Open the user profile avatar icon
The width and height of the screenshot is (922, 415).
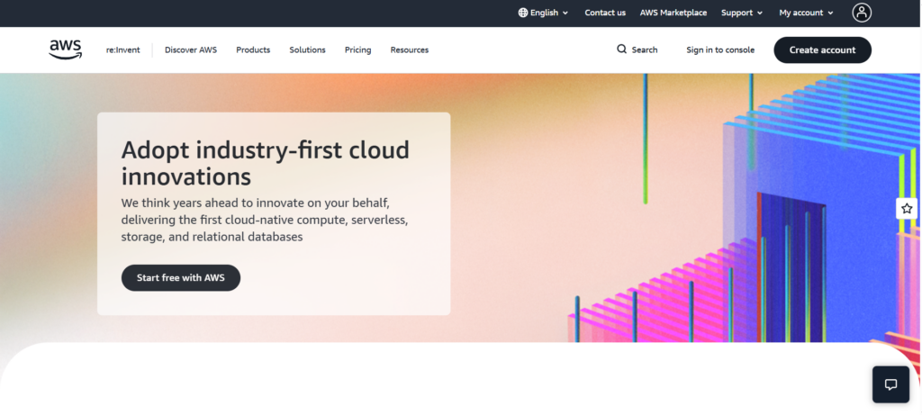[x=862, y=13]
